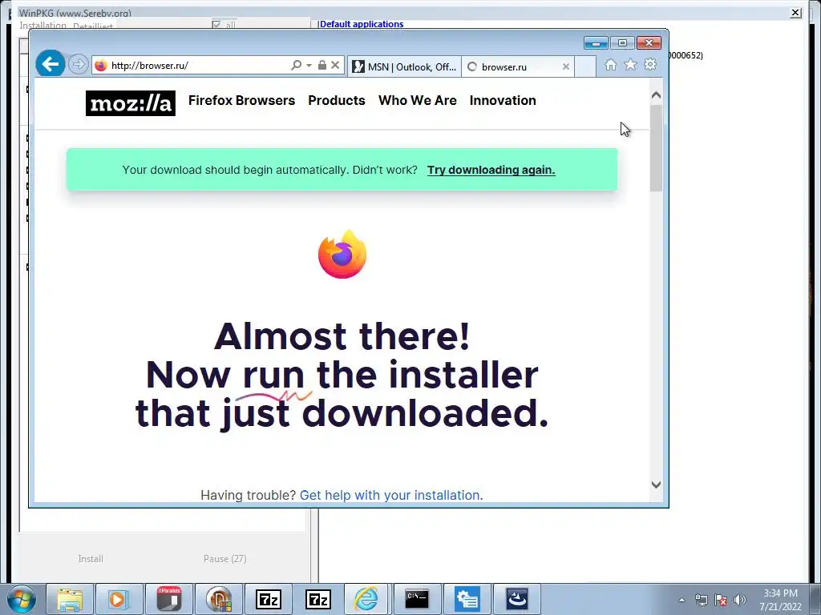The height and width of the screenshot is (615, 821).
Task: Click the network tray icon
Action: click(701, 600)
